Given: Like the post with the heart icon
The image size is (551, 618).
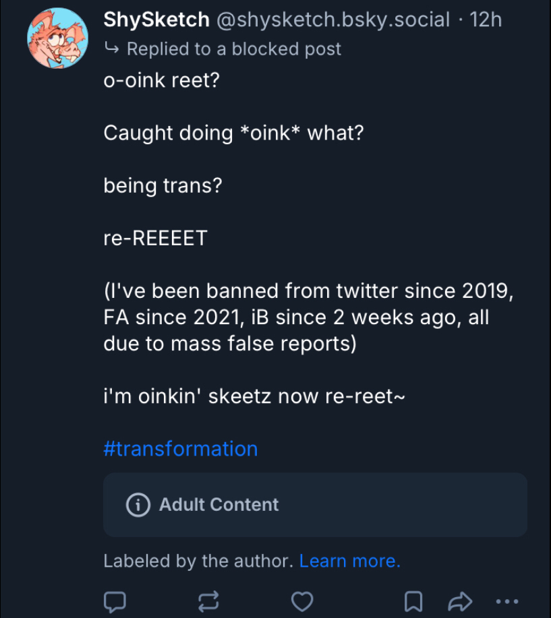Looking at the screenshot, I should click(x=303, y=601).
